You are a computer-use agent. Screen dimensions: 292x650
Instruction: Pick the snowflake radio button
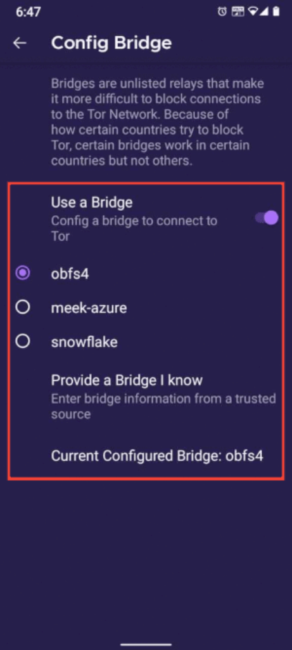pyautogui.click(x=22, y=341)
